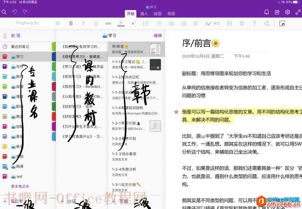Apply the text highlighter

pyautogui.click(x=133, y=23)
